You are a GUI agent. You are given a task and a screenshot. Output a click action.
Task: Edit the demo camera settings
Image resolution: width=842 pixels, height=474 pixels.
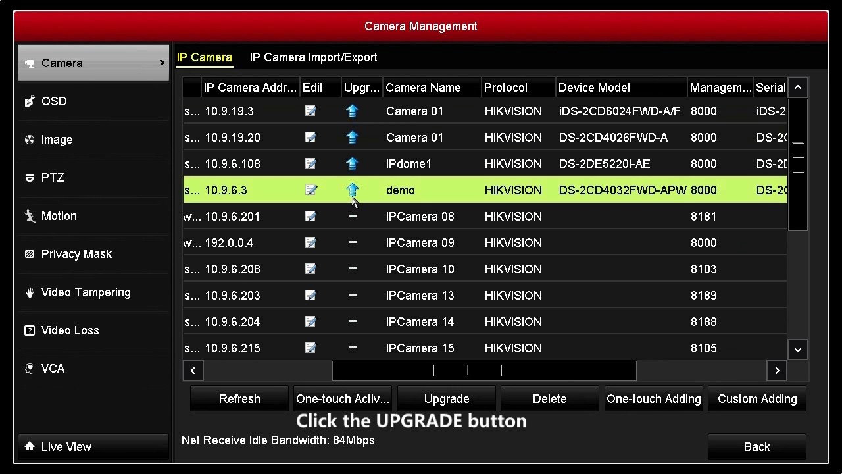pos(310,190)
